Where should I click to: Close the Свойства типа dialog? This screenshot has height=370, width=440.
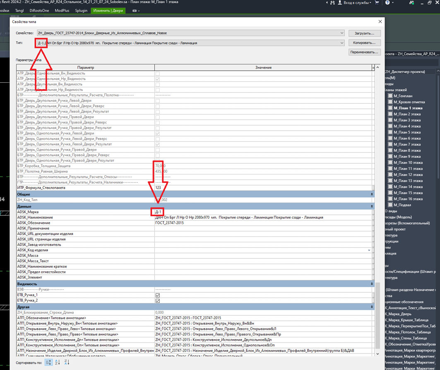point(380,21)
